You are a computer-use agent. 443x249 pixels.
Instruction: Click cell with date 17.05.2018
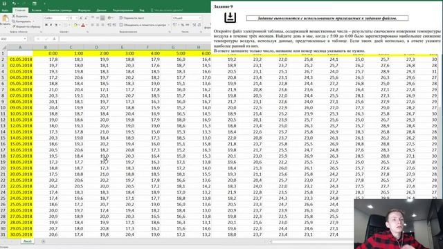[x=20, y=156]
